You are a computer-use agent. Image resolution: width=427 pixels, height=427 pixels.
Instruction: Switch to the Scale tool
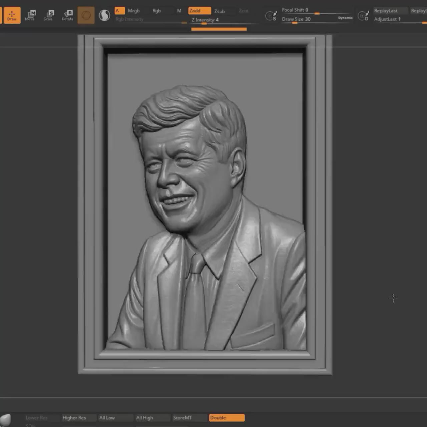pyautogui.click(x=49, y=15)
